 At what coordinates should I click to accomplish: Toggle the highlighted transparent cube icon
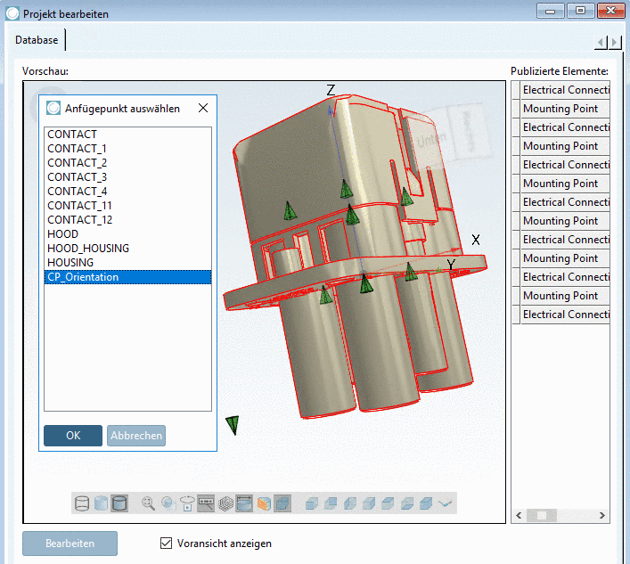click(x=282, y=503)
